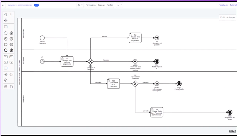
Task: Open the Formulário tab
Action: pyautogui.click(x=90, y=5)
